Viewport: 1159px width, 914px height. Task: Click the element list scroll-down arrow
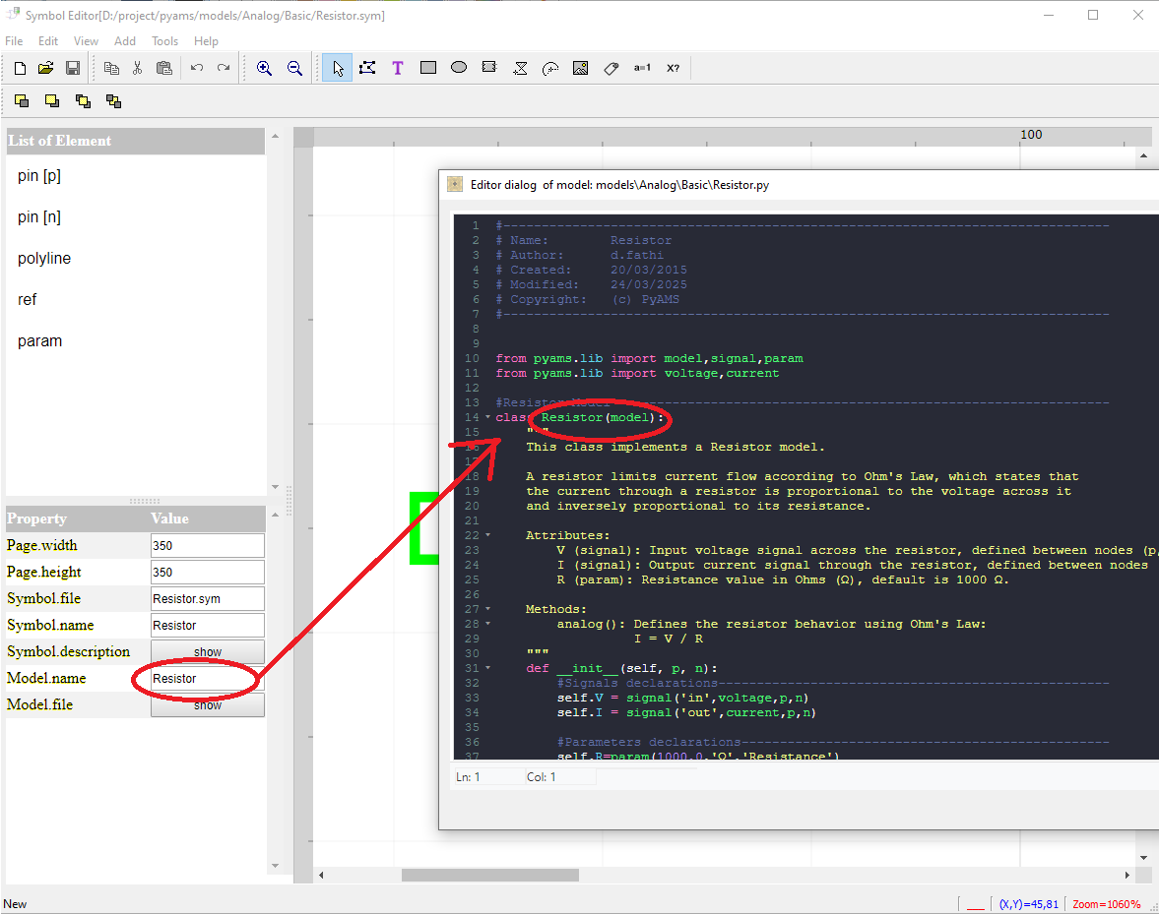pos(275,487)
